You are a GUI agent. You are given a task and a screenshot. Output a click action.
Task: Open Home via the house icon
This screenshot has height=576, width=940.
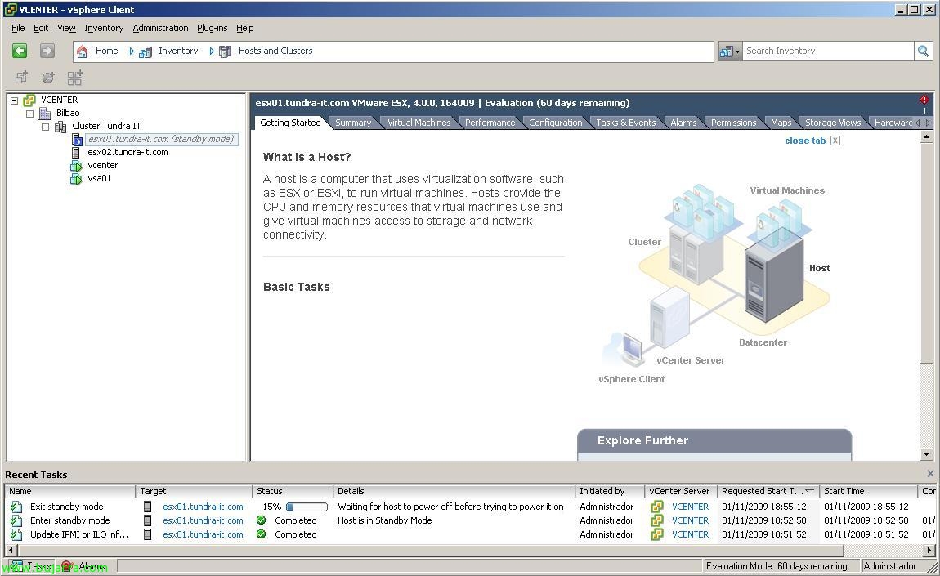(82, 51)
